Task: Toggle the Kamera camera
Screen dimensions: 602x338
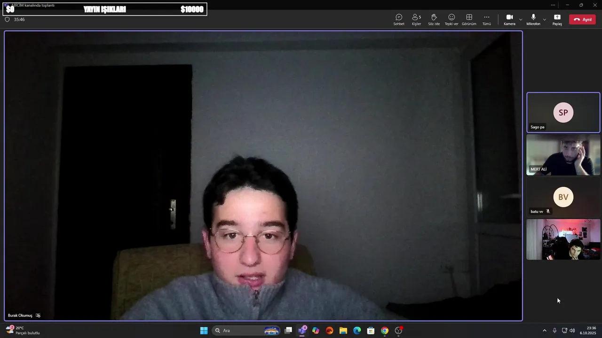Action: pos(509,19)
